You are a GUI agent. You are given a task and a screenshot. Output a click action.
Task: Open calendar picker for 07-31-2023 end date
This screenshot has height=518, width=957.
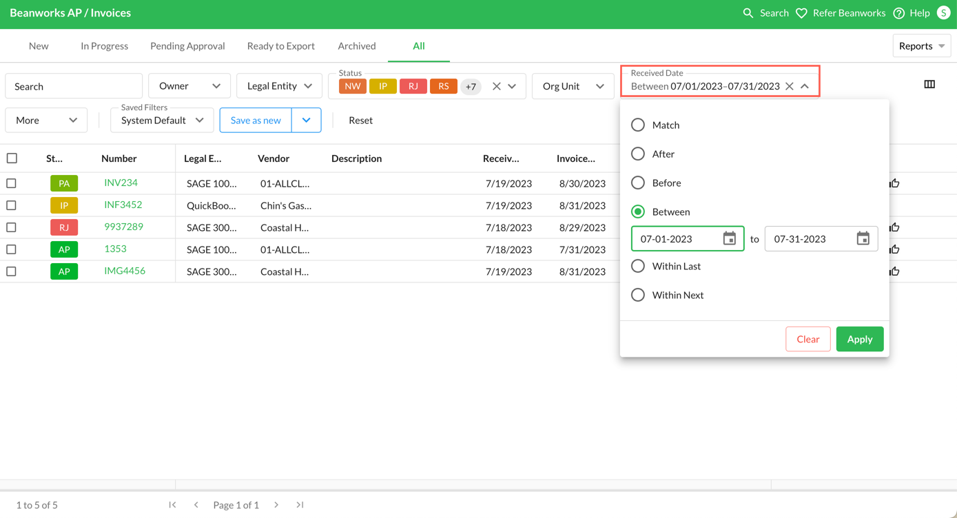pos(863,238)
